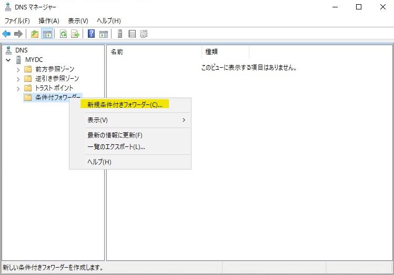Click the blue Help question mark icon

(92, 34)
